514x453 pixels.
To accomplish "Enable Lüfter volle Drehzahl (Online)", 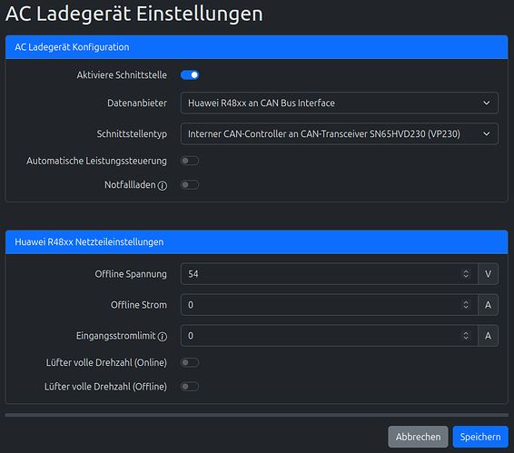I will point(190,362).
